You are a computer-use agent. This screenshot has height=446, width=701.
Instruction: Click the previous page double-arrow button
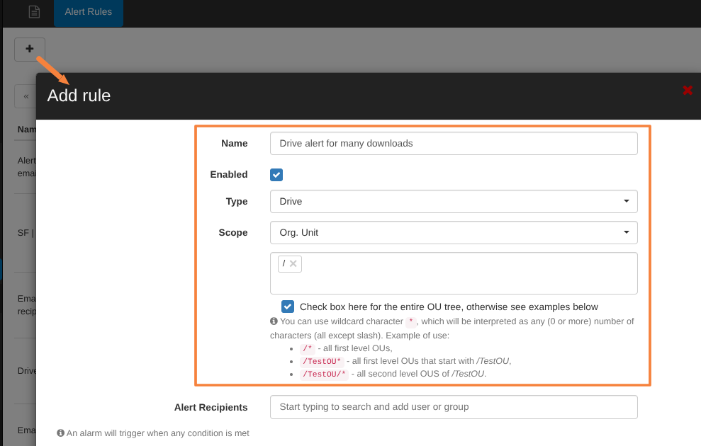[26, 96]
